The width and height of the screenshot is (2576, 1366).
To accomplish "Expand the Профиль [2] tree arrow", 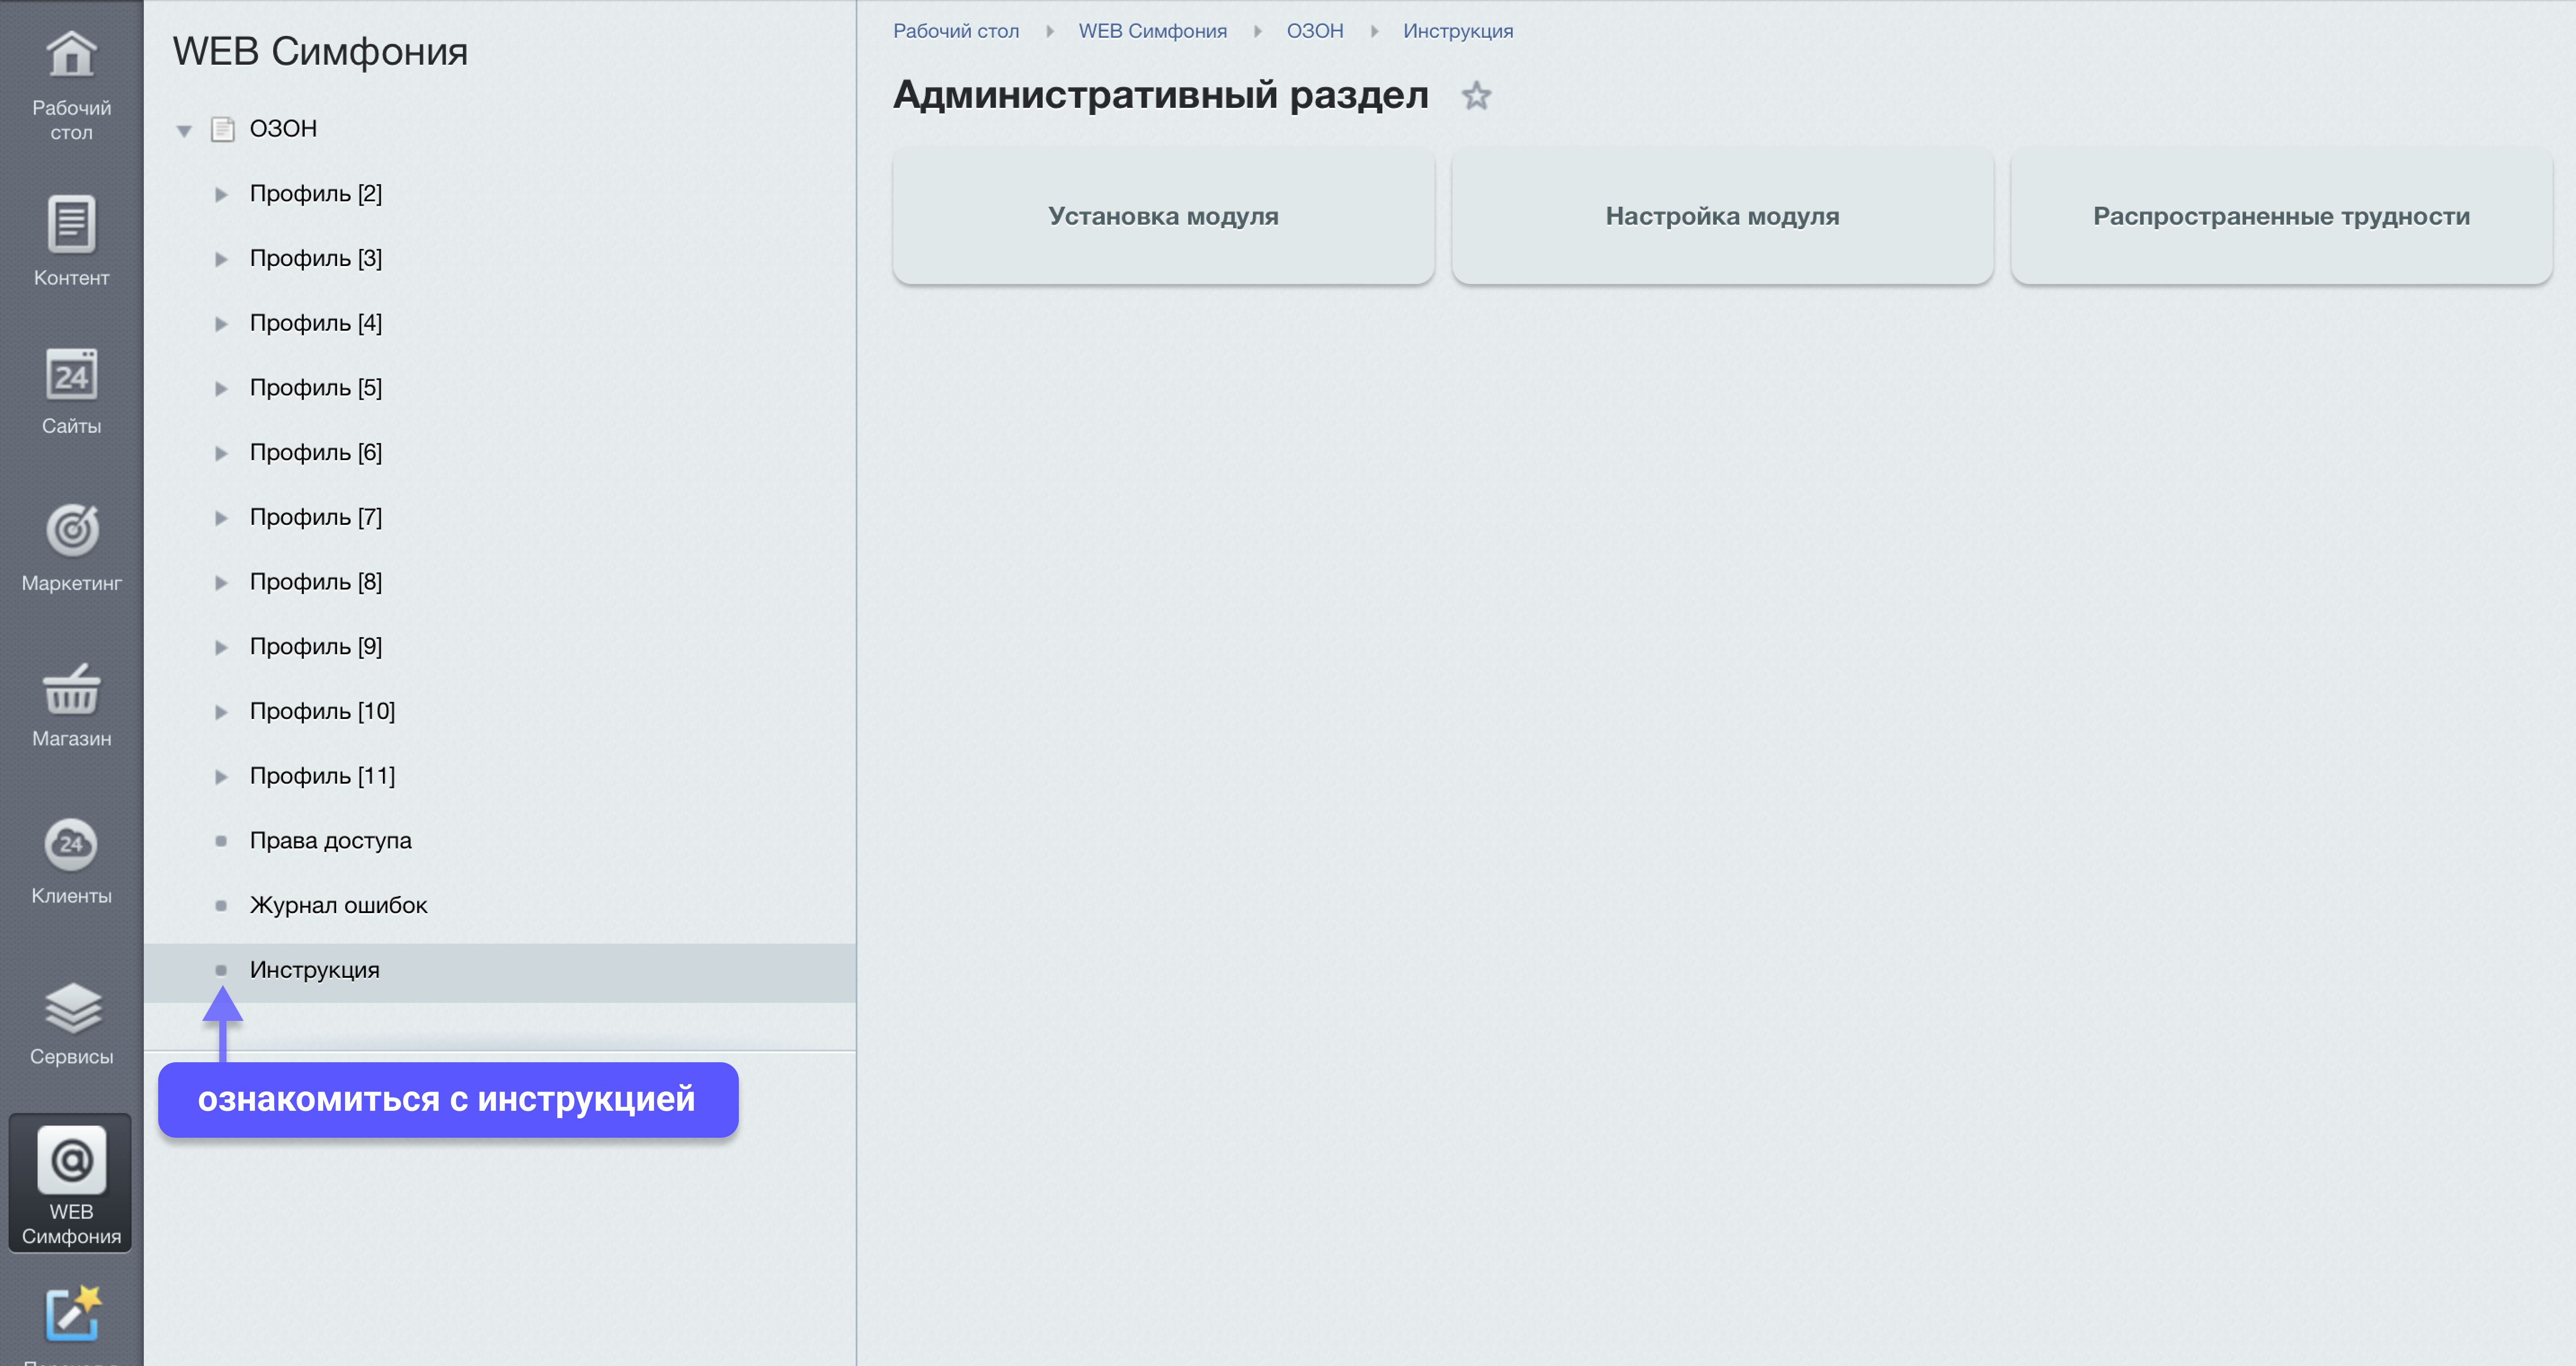I will [x=221, y=194].
